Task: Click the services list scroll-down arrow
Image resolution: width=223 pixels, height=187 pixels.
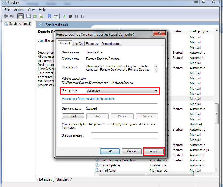Action: (x=217, y=169)
